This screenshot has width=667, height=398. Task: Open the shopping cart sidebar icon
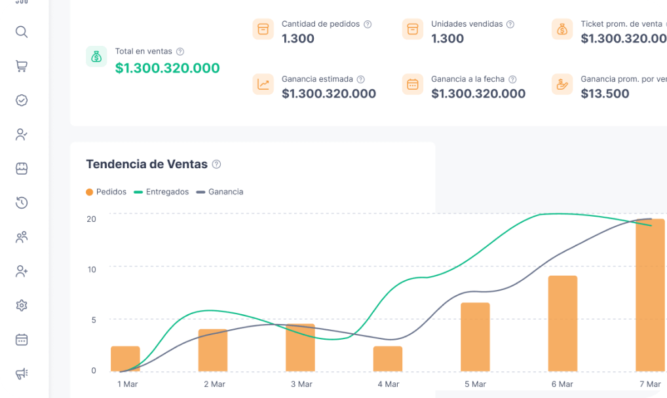click(x=22, y=66)
